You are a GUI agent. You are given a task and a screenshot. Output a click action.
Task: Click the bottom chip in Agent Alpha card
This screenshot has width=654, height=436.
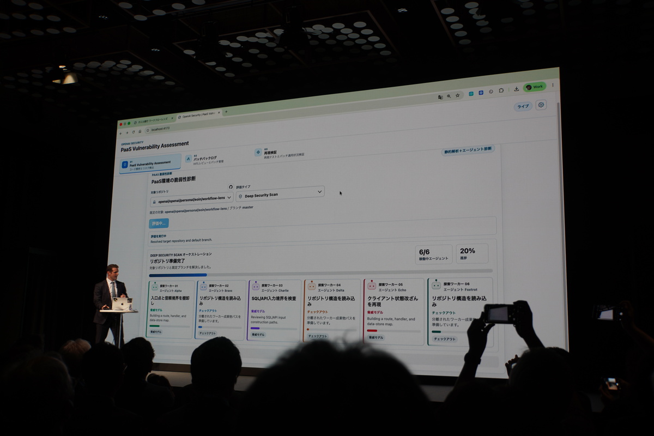tap(155, 332)
